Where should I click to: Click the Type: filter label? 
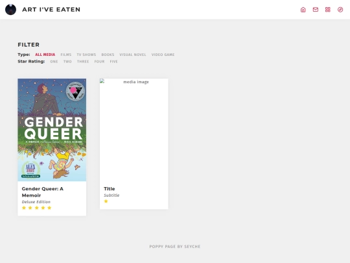pos(24,55)
